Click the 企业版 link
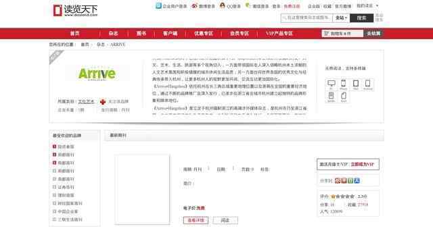This screenshot has width=433, height=243. (314, 6)
